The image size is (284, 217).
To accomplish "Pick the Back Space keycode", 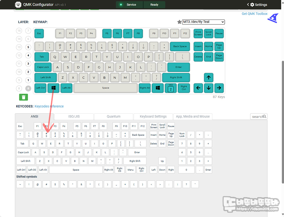I will pyautogui.click(x=138, y=135).
